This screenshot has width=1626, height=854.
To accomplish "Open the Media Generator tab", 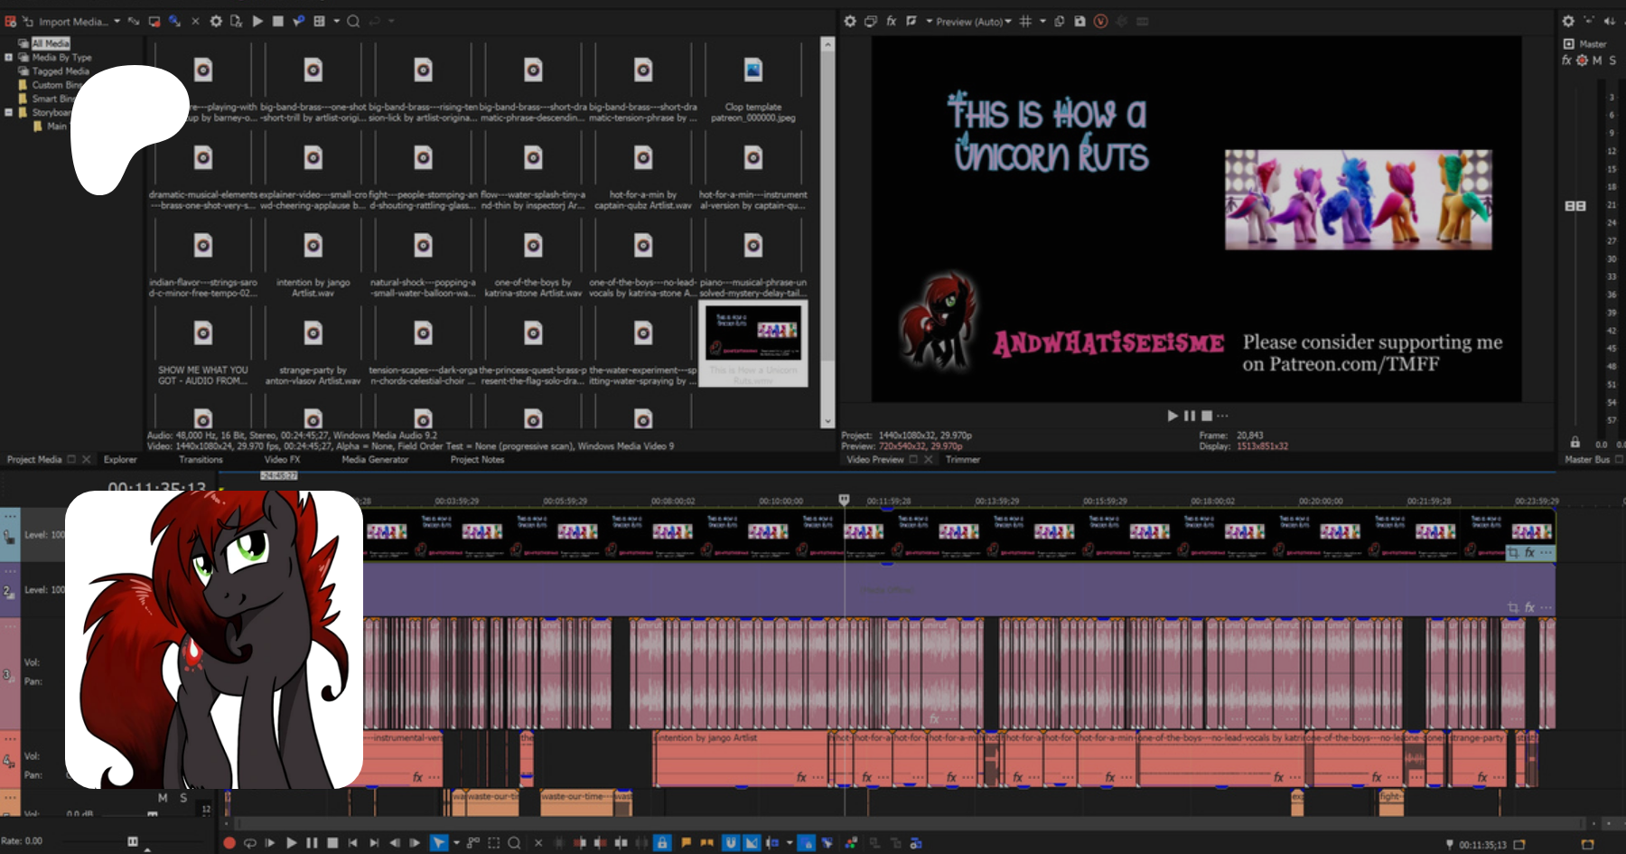I will (375, 459).
